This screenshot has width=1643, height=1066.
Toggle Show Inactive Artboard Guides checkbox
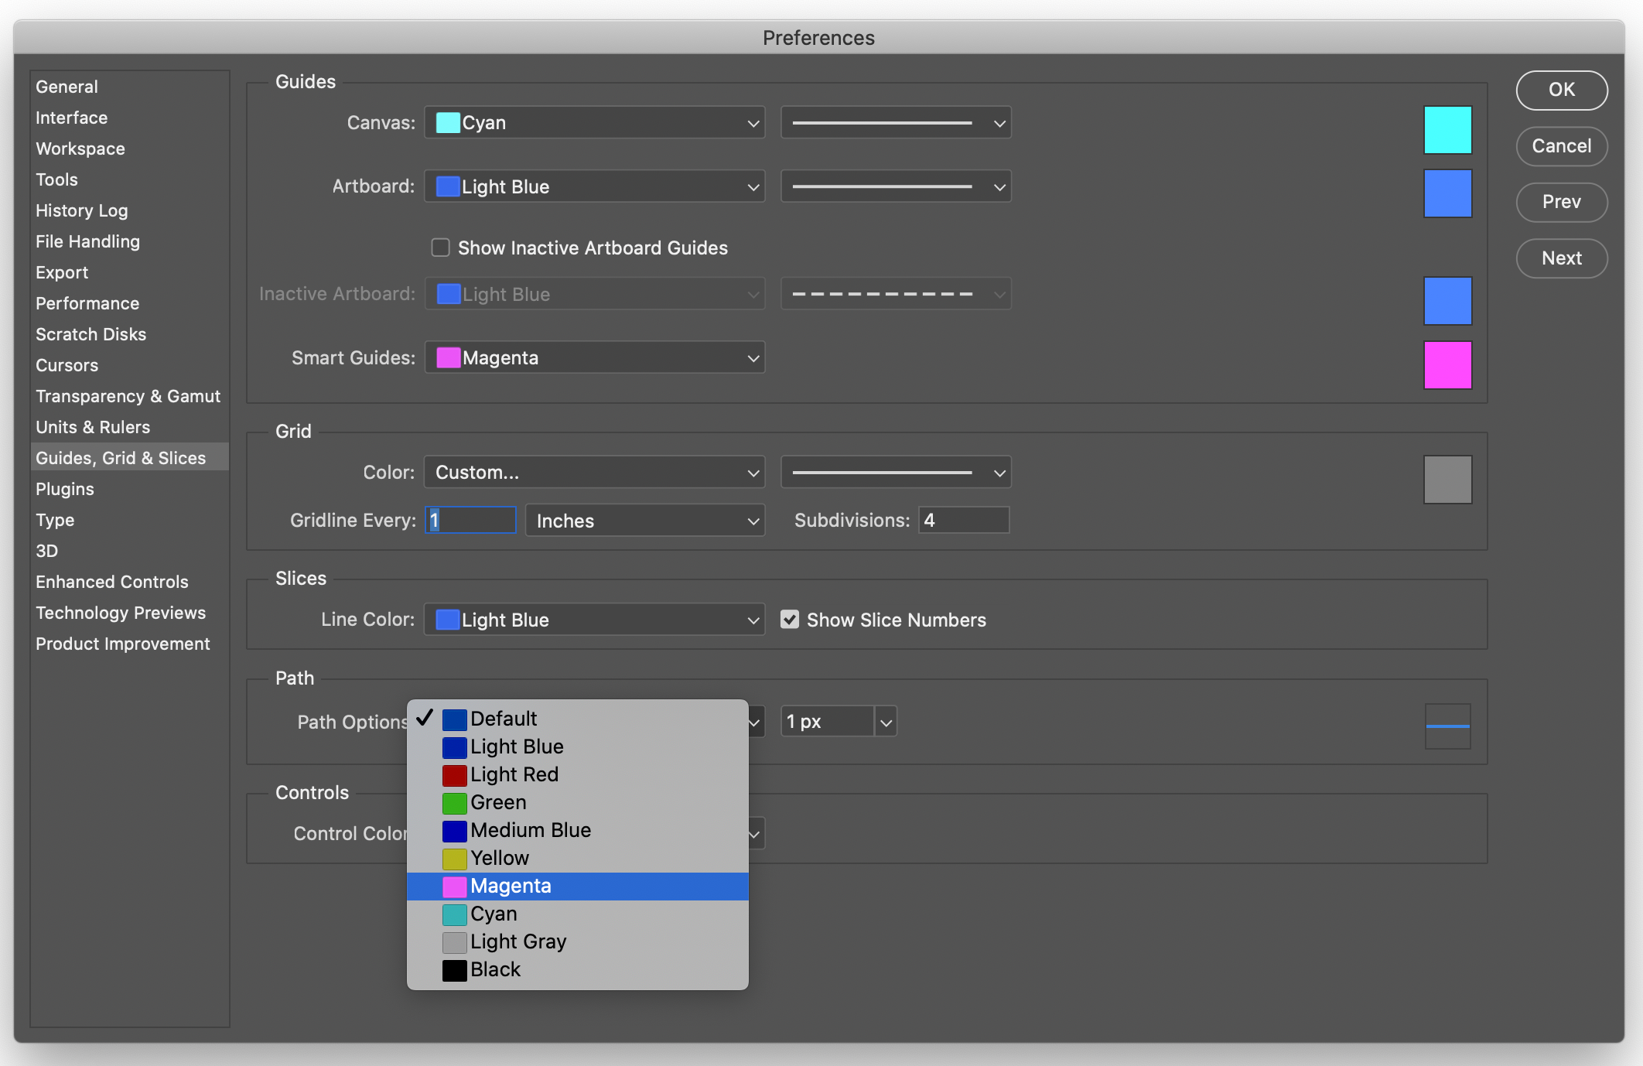pyautogui.click(x=439, y=247)
